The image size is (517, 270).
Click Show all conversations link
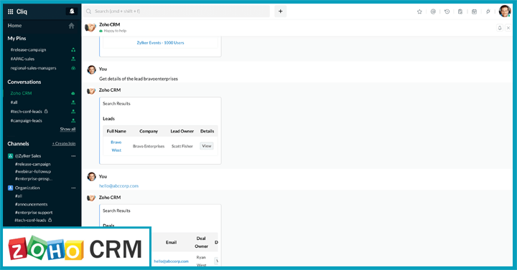pos(67,129)
